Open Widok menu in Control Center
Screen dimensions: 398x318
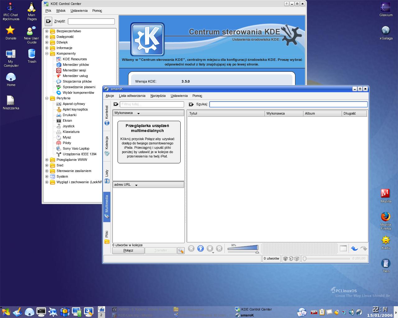tap(61, 11)
